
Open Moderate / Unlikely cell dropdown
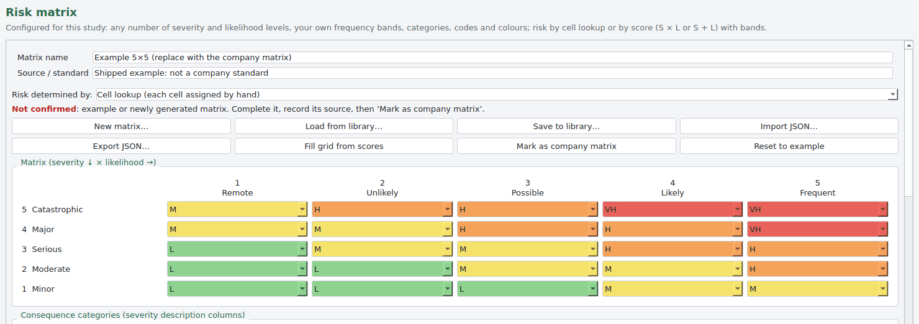click(x=383, y=269)
